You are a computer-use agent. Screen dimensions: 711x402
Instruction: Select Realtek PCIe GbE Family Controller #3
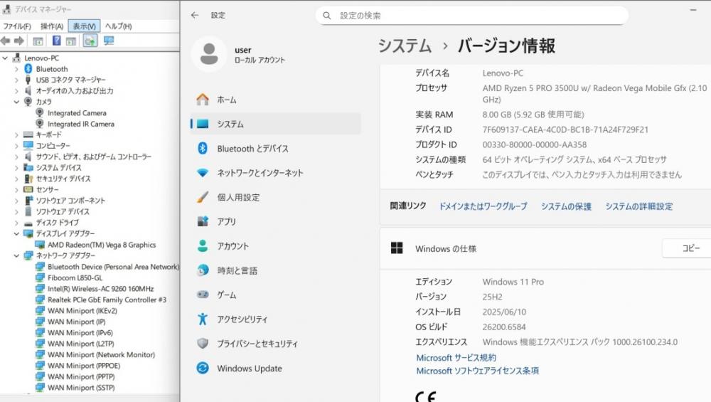click(107, 300)
